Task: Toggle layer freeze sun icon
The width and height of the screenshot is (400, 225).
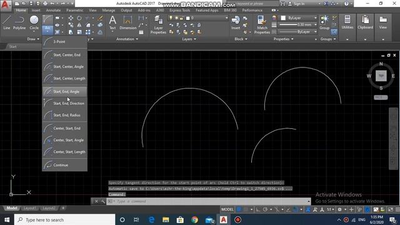Action: pos(176,18)
